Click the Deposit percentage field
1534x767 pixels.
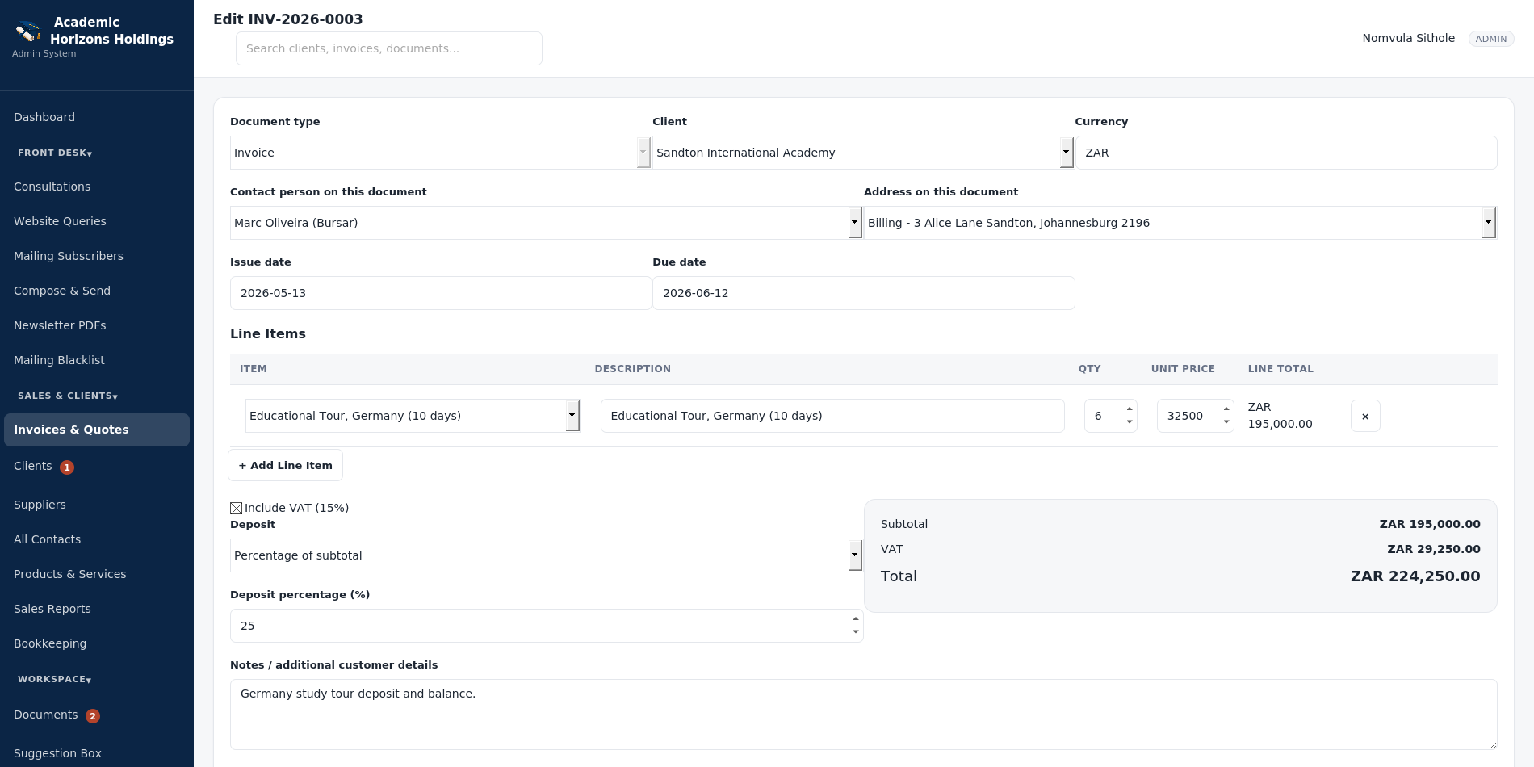(x=547, y=626)
